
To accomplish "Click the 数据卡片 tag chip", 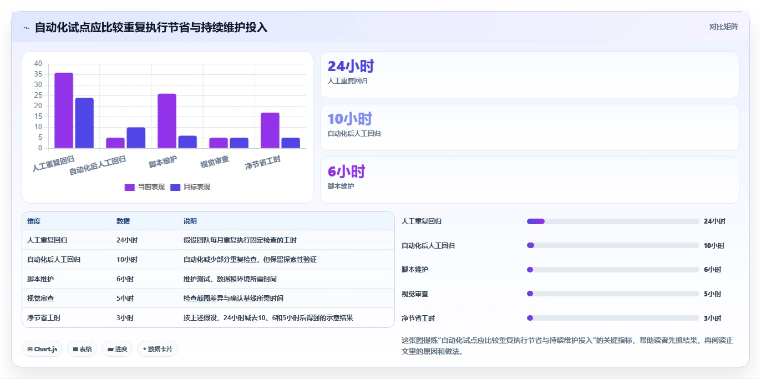I will pyautogui.click(x=158, y=349).
